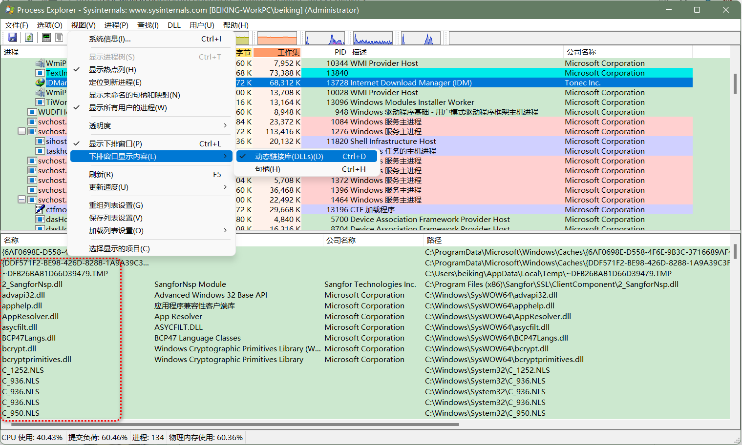Sort by lower pane 路径 column header
This screenshot has height=445, width=742.
point(576,241)
